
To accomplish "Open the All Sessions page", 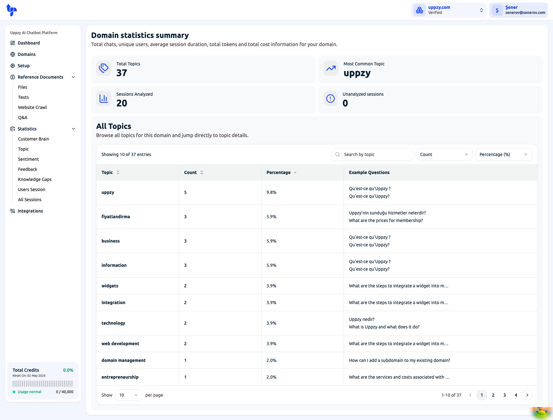I will point(30,200).
